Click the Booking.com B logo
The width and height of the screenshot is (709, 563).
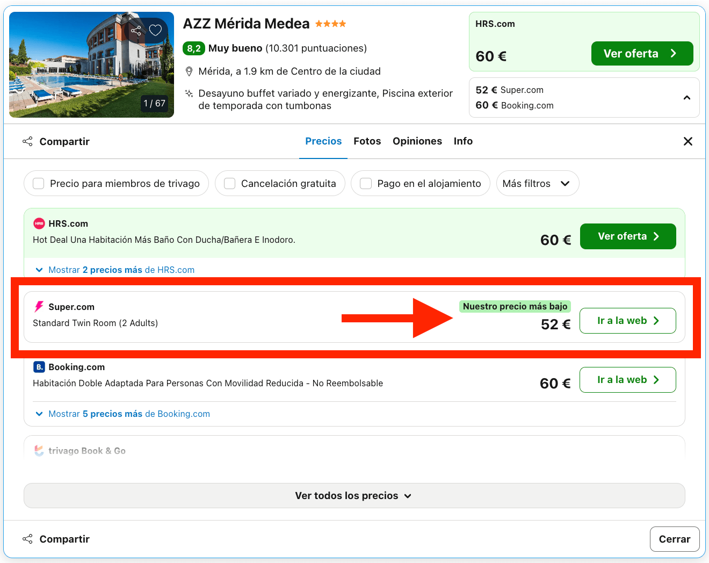tap(39, 367)
